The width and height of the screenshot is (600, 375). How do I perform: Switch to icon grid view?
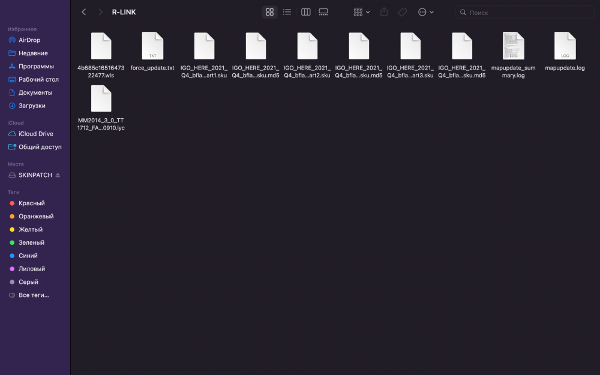coord(270,12)
